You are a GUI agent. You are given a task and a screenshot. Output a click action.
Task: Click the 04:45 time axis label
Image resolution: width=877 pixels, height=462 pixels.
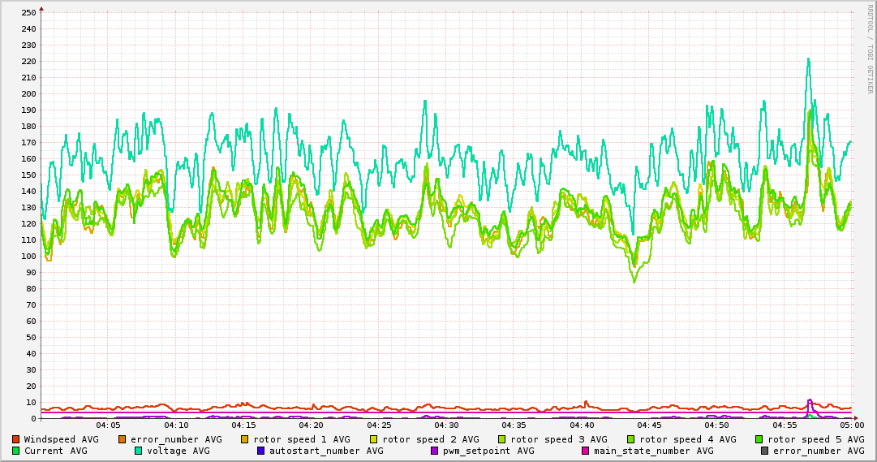pos(649,425)
